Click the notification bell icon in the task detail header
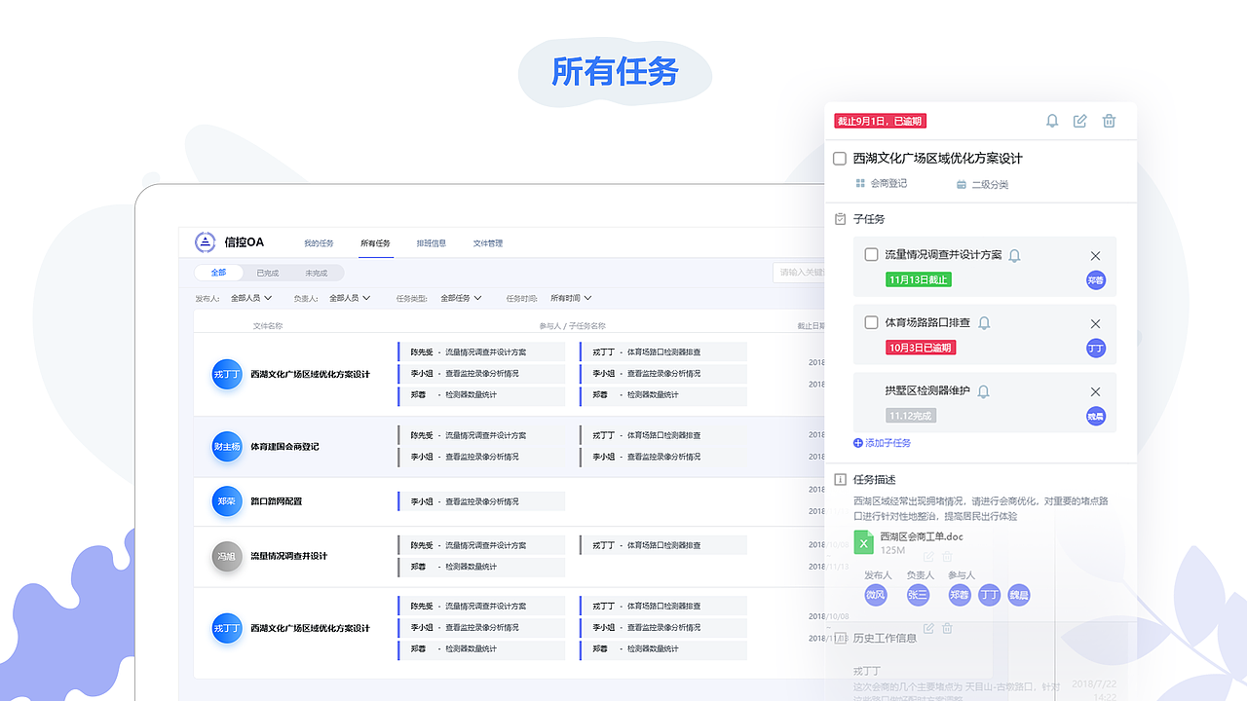Viewport: 1247px width, 701px height. coord(1052,121)
